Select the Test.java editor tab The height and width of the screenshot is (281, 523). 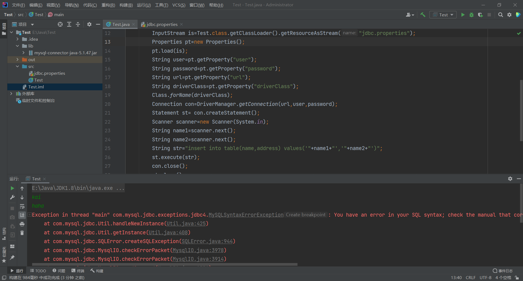121,24
